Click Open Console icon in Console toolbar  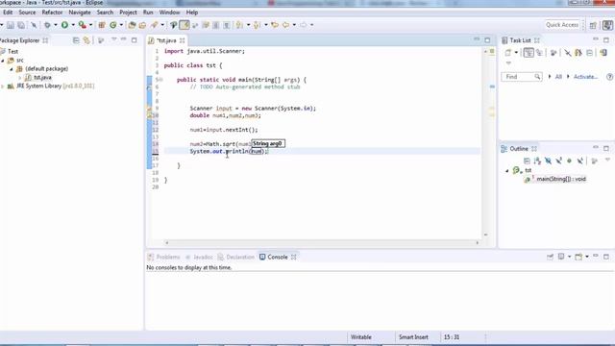578,257
